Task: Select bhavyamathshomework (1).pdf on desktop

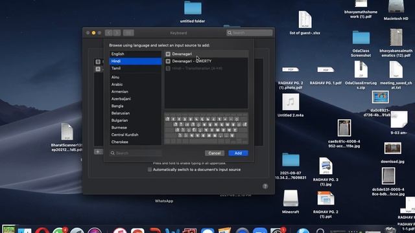Action: pyautogui.click(x=361, y=4)
